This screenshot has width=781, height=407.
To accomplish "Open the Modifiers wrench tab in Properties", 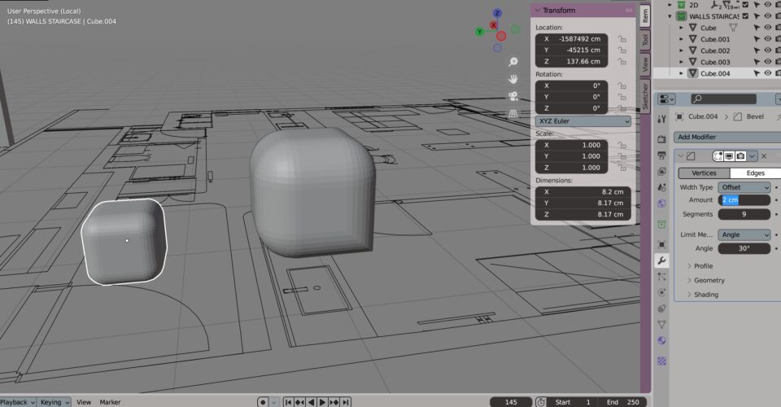I will point(662,260).
